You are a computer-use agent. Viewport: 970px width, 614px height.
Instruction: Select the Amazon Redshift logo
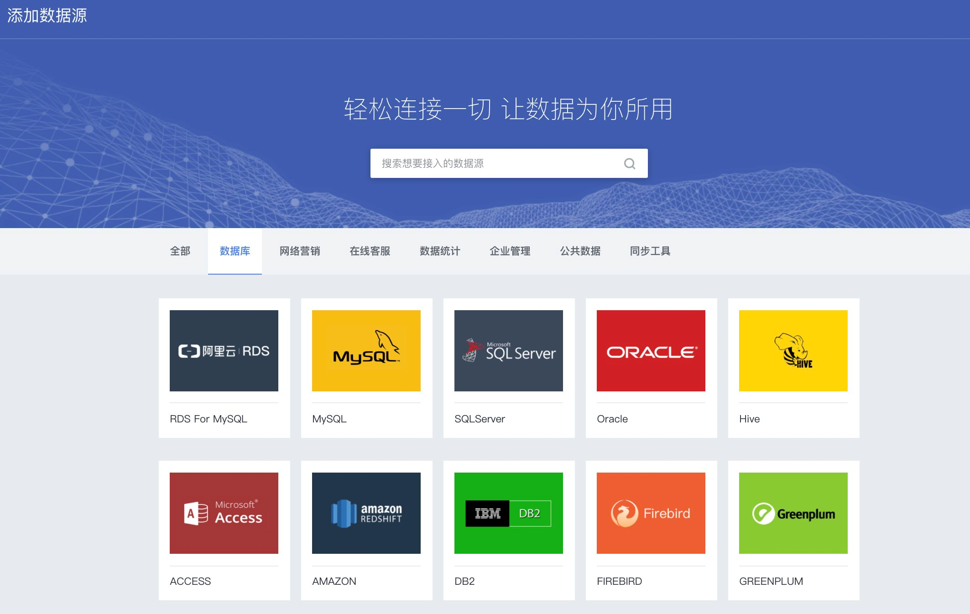pyautogui.click(x=366, y=513)
